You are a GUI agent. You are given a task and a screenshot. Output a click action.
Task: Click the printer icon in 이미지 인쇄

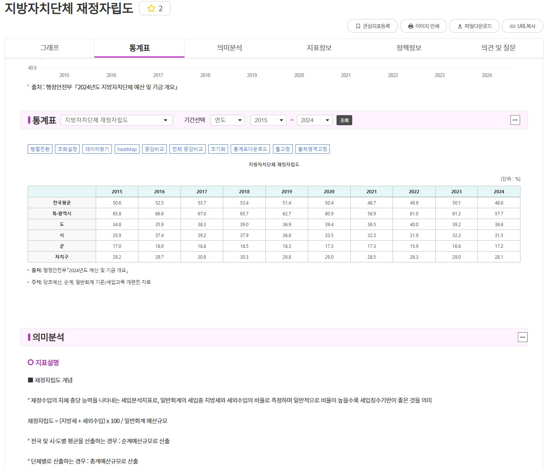point(411,26)
